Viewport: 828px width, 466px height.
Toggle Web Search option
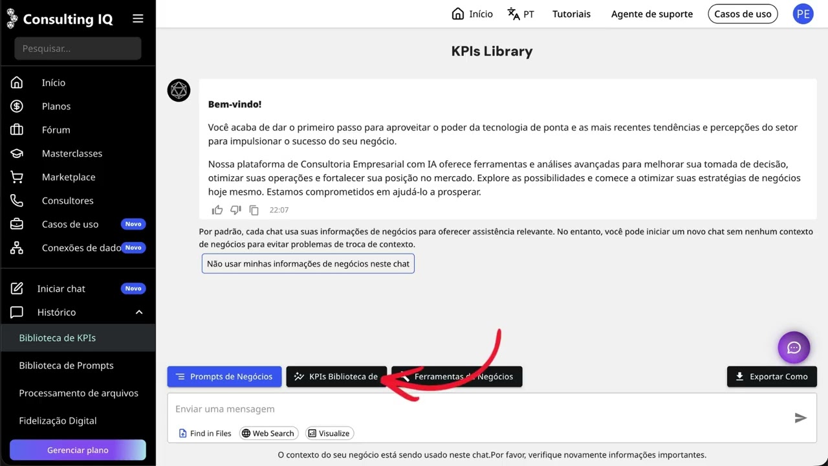[268, 434]
